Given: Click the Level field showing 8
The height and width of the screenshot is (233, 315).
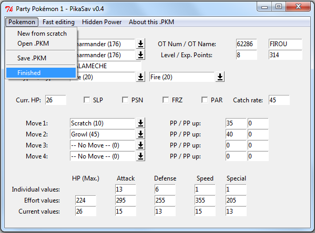Looking at the screenshot, I should 246,55.
